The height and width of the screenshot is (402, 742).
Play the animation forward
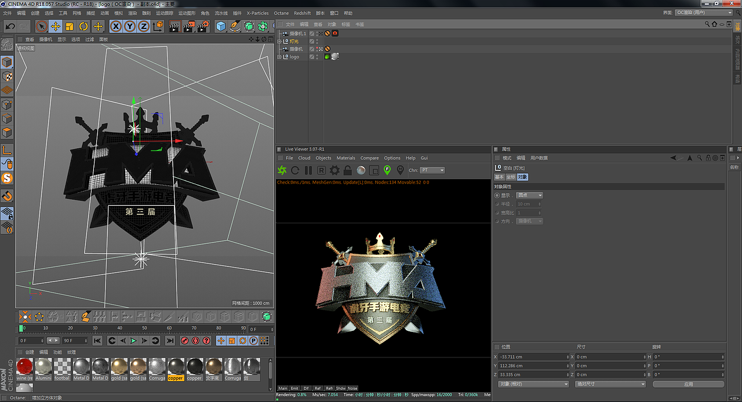tap(134, 341)
